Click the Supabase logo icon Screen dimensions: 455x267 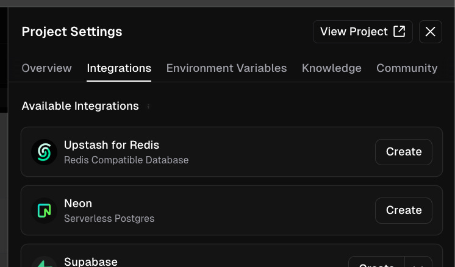click(x=44, y=262)
